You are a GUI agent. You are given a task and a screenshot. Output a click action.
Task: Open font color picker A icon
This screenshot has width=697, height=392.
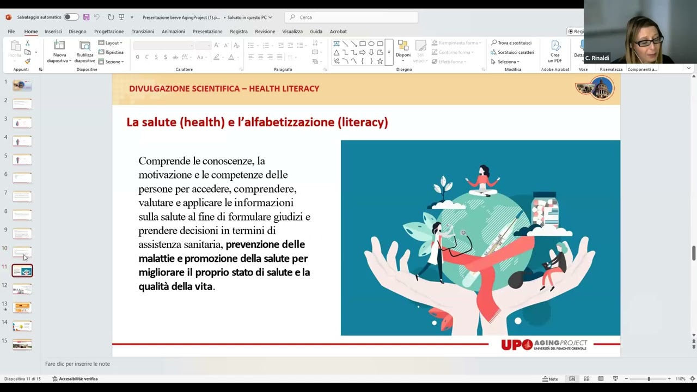click(231, 57)
